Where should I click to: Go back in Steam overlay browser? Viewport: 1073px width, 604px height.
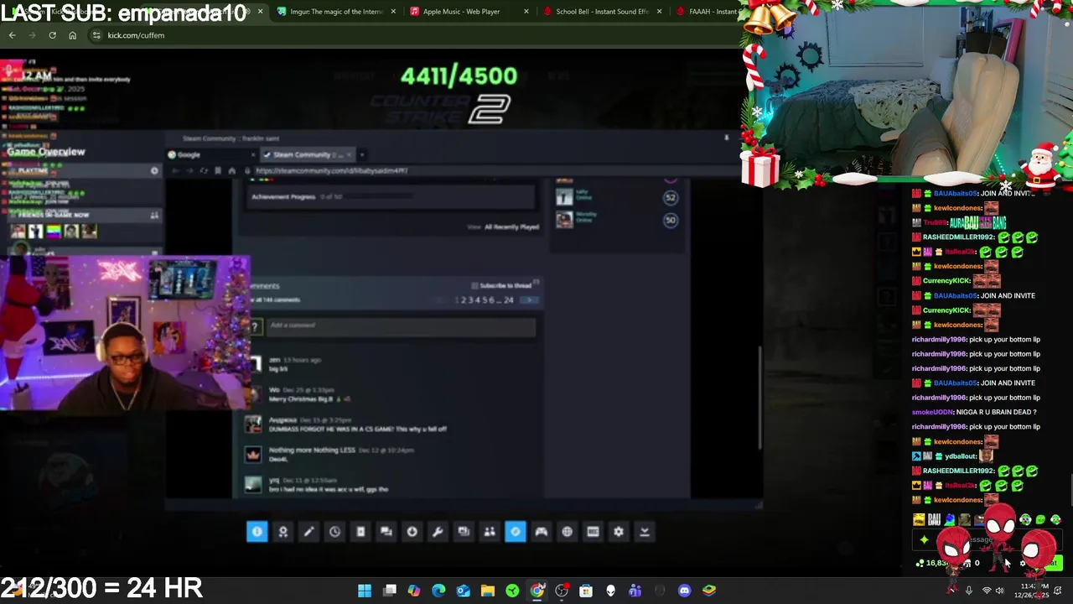coord(175,170)
